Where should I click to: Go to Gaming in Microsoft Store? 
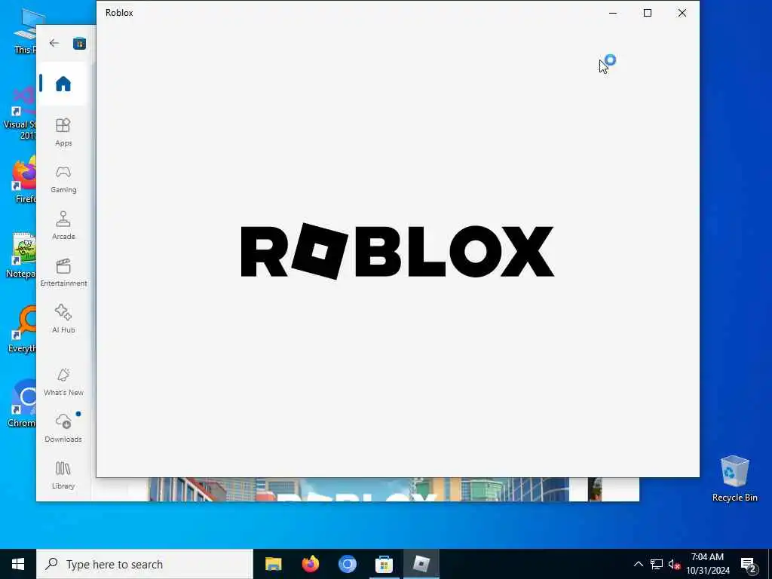point(63,179)
